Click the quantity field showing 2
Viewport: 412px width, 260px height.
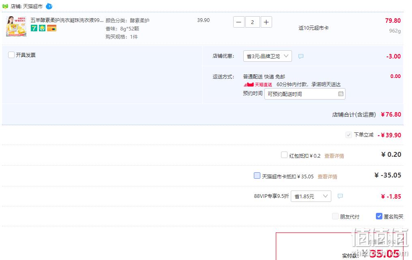253,22
